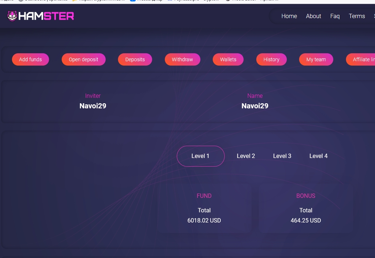Click the HAMSTER brand wordmark

click(x=46, y=16)
